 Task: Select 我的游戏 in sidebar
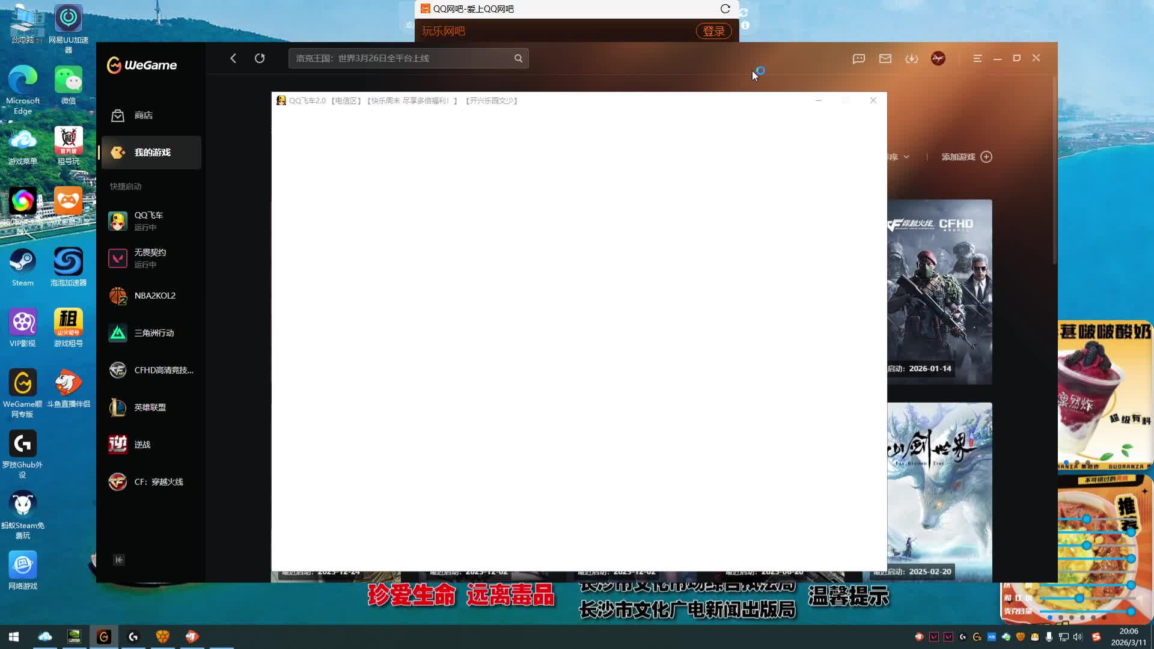click(151, 153)
